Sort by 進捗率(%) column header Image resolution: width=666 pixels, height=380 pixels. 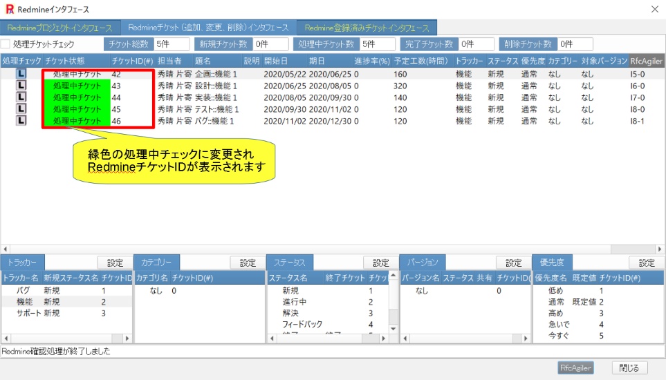[372, 61]
